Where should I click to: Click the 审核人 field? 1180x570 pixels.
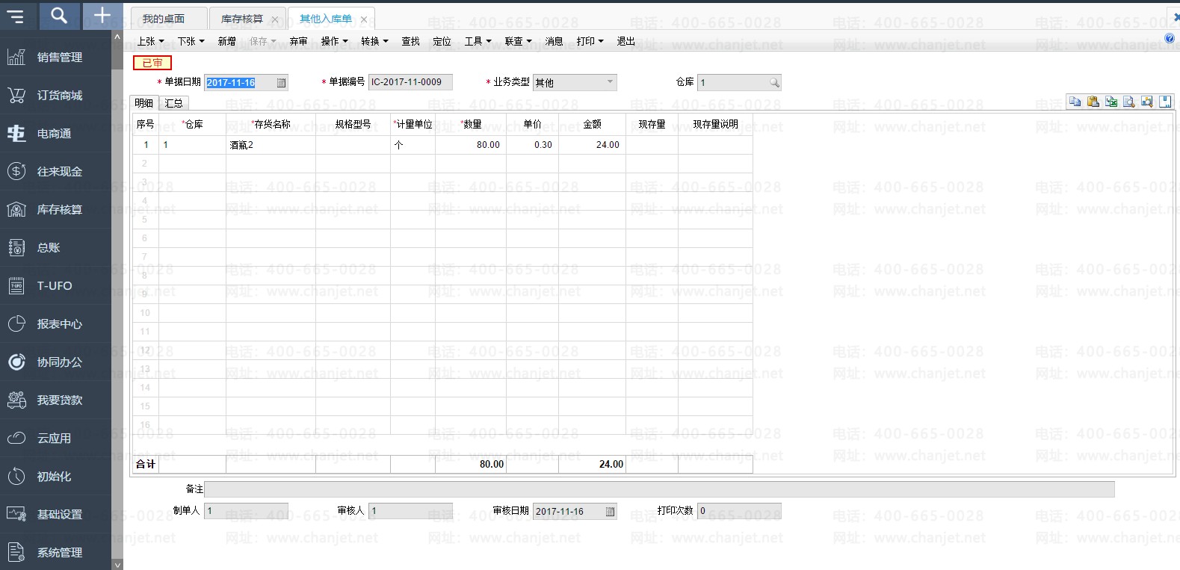click(x=410, y=512)
